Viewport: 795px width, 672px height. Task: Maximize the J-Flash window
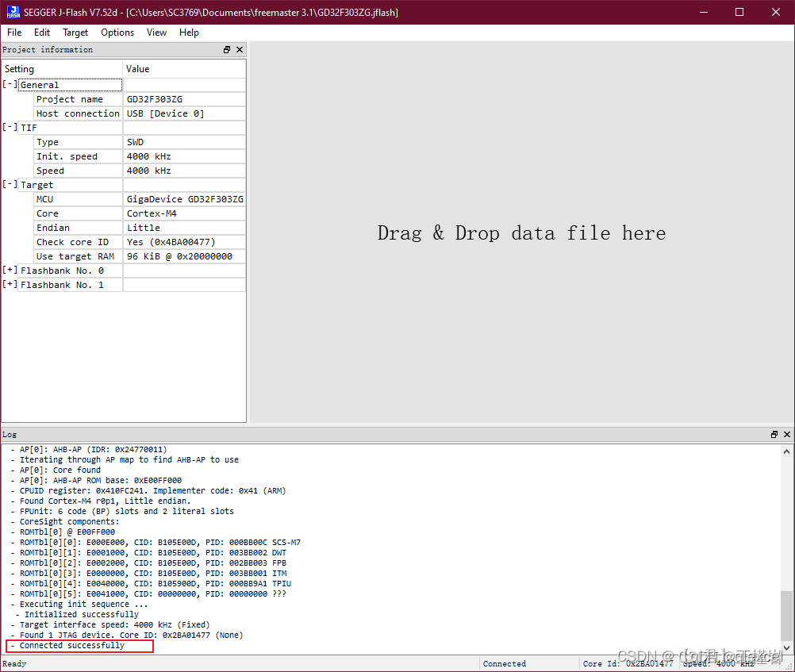739,12
